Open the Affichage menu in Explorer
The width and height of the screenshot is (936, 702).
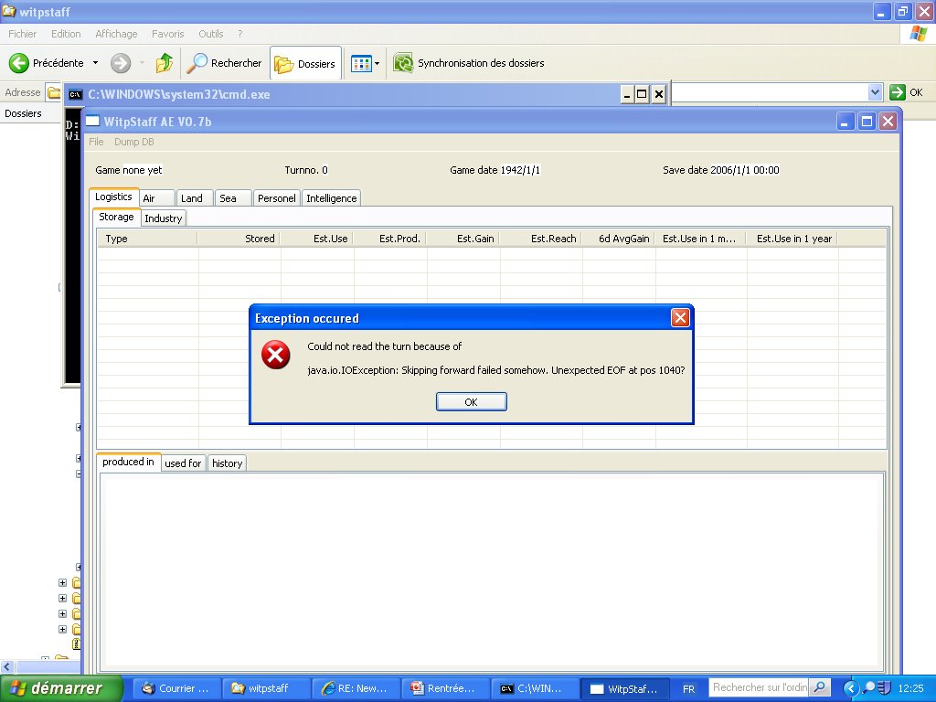coord(116,34)
